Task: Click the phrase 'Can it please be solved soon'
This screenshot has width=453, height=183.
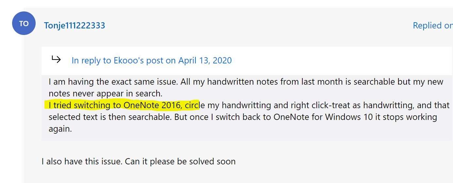Action: coord(180,161)
